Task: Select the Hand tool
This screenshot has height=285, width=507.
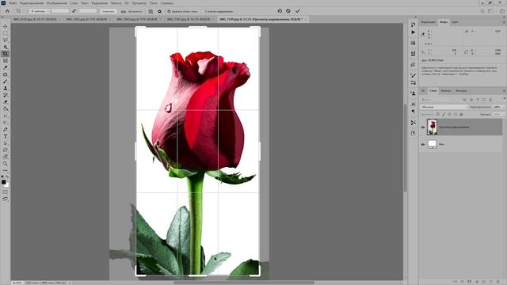Action: [6, 157]
